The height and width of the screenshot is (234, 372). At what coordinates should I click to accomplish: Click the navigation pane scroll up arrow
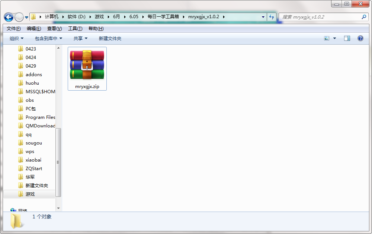point(58,48)
